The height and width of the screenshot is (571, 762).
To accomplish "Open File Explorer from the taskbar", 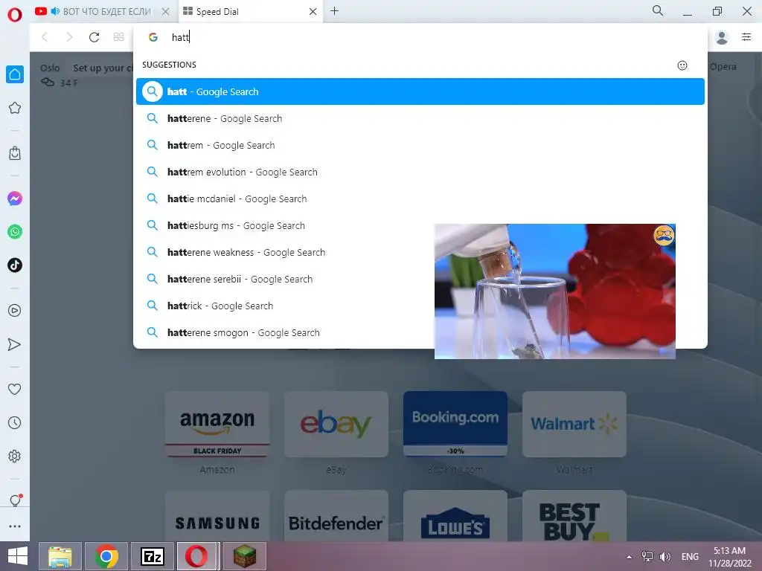I will (x=60, y=556).
